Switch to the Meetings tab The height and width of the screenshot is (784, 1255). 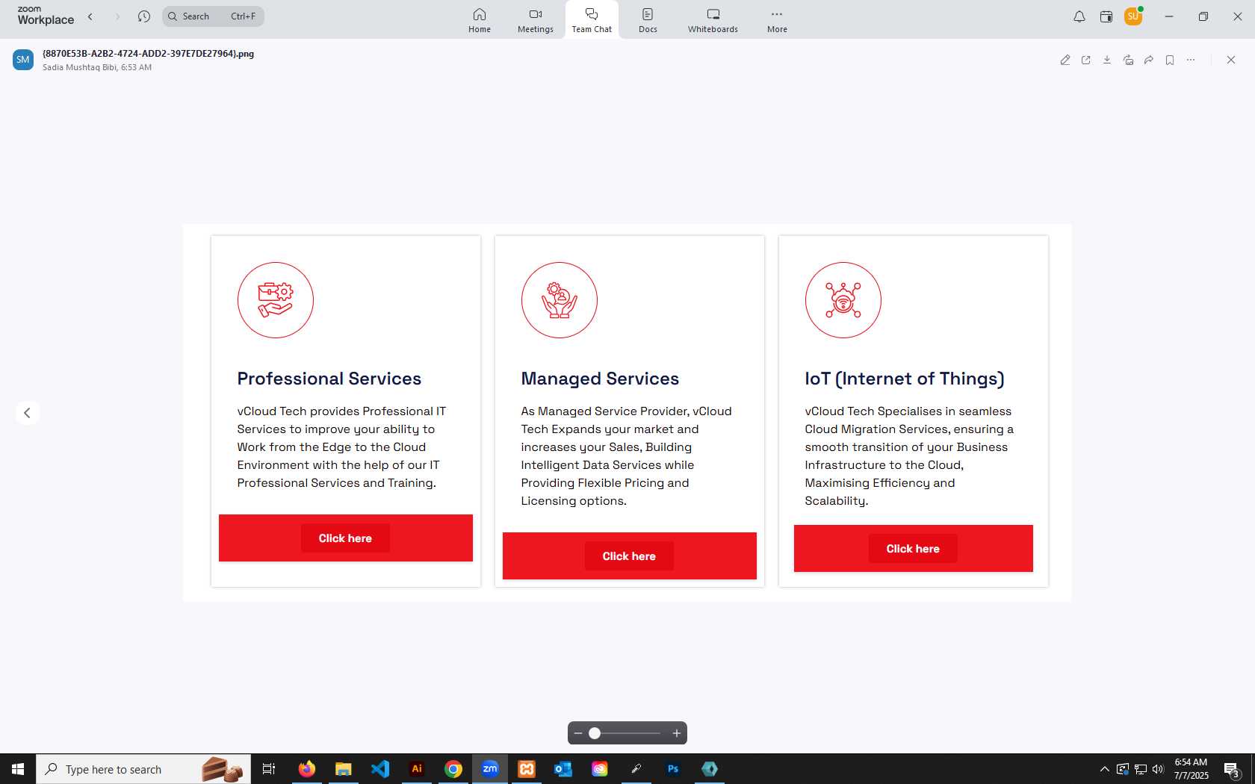(536, 20)
